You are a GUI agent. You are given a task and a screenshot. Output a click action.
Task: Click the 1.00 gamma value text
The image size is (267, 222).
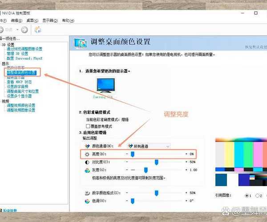[193, 170]
